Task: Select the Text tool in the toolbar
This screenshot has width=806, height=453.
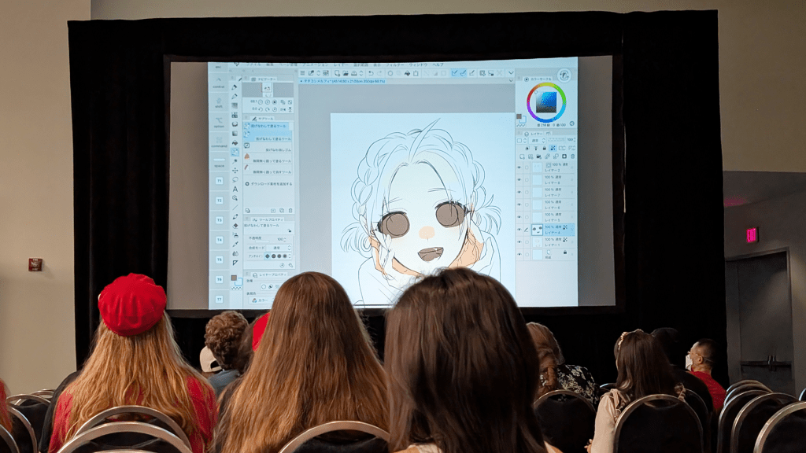Action: pos(235,189)
